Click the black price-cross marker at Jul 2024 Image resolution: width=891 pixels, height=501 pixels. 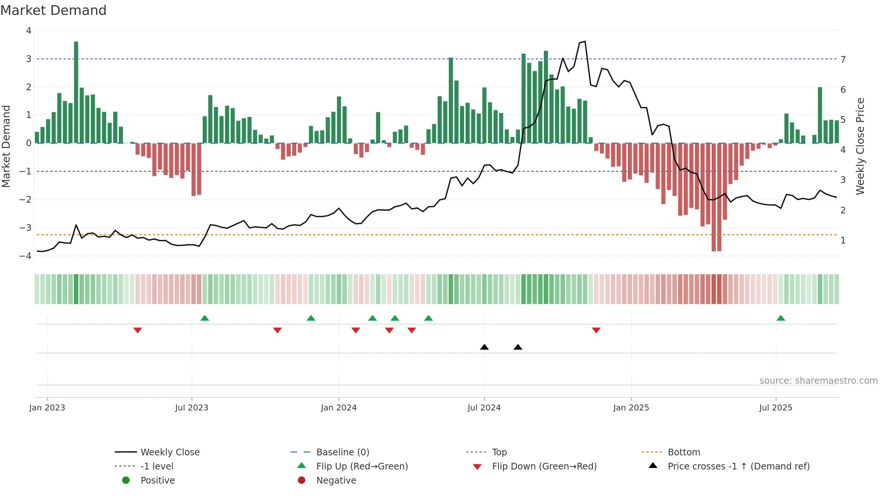(484, 347)
